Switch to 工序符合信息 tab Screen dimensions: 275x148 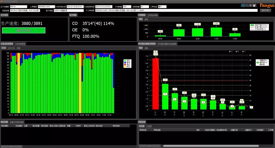153,15
